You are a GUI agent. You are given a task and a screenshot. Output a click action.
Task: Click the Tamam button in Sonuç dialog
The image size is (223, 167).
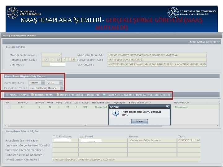[139, 121]
